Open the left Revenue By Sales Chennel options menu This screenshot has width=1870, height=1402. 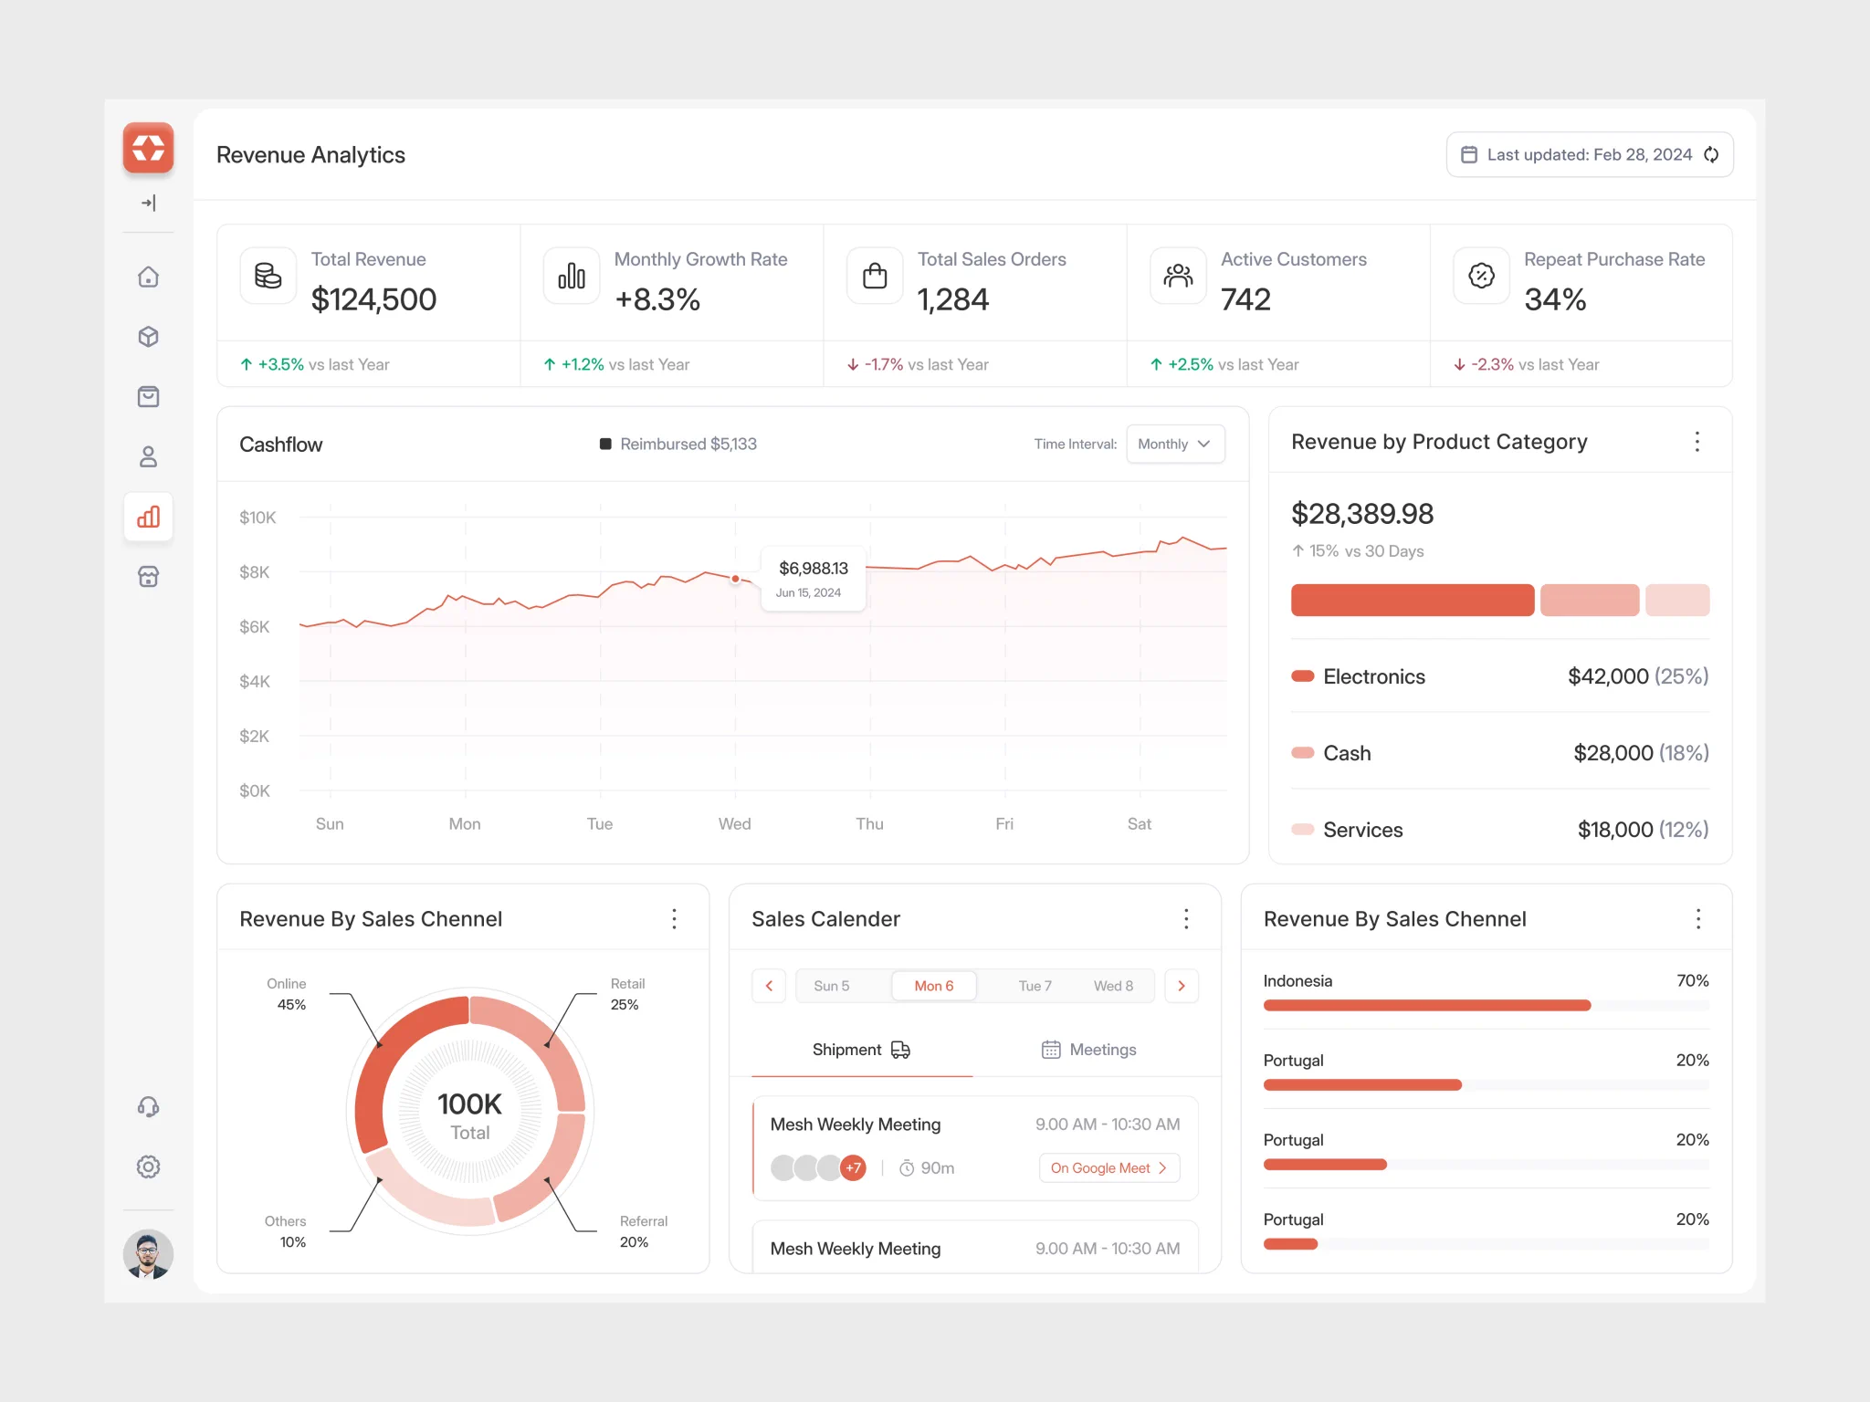(x=674, y=918)
